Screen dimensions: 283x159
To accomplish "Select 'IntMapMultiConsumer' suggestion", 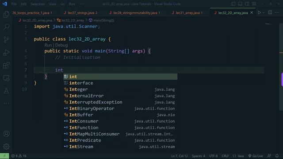I will click(x=120, y=134).
